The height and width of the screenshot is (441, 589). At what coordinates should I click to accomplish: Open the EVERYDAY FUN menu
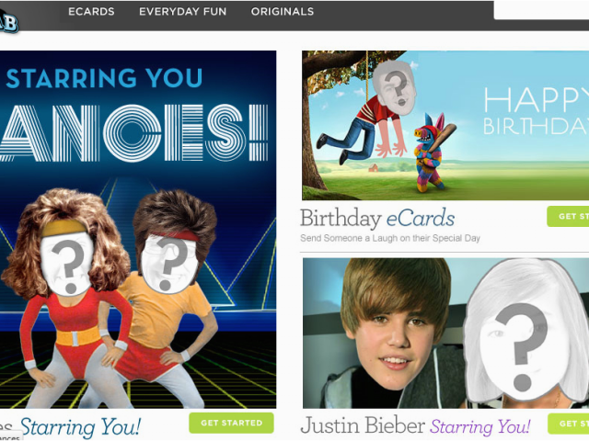pos(183,12)
